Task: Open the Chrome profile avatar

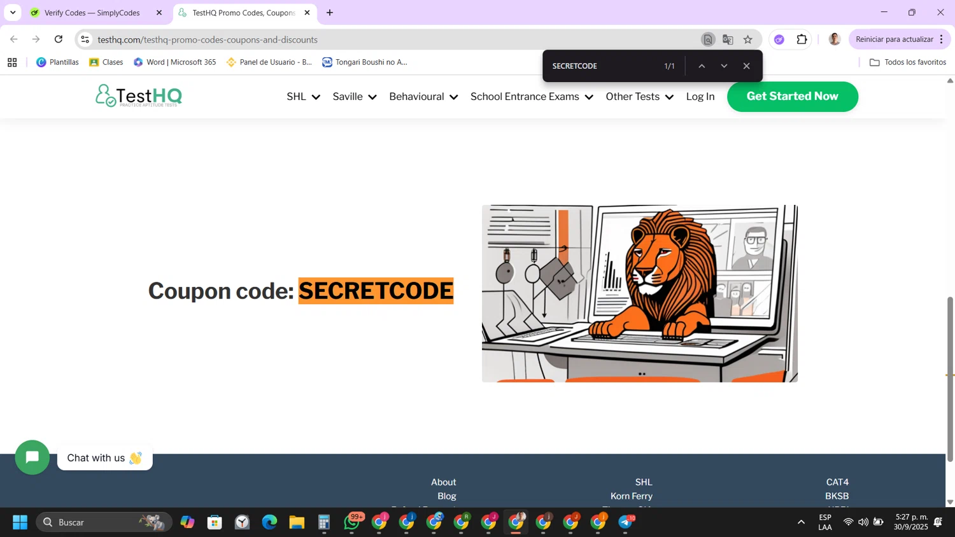Action: [835, 39]
